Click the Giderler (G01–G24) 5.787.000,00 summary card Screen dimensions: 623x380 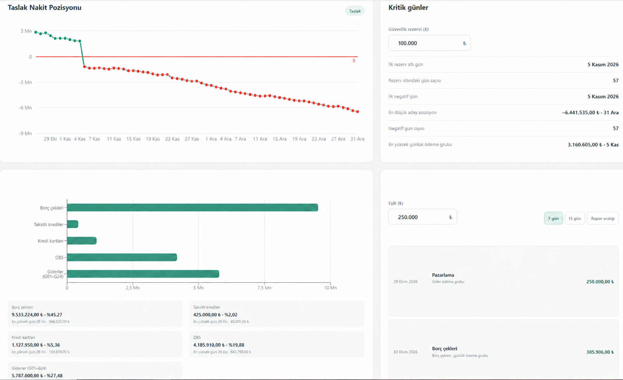(x=95, y=371)
